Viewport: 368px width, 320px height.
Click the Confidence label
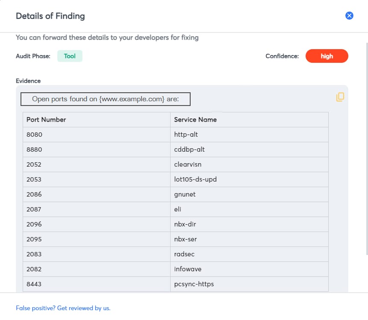282,56
